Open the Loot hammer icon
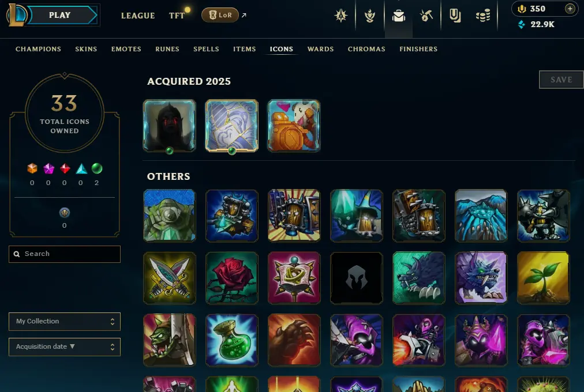Image resolution: width=584 pixels, height=392 pixels. click(426, 16)
